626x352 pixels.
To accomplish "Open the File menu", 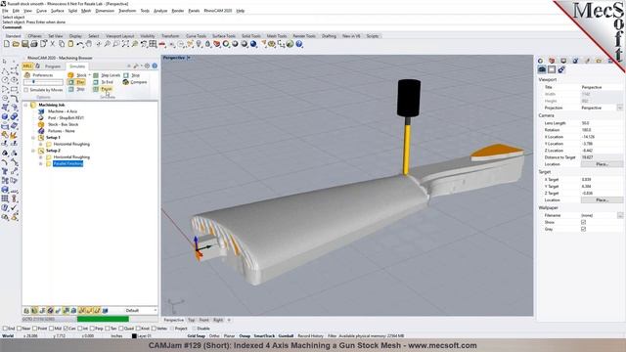I will coord(5,11).
